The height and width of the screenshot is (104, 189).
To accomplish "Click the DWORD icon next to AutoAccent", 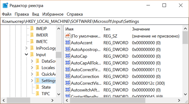I will tap(67, 43).
